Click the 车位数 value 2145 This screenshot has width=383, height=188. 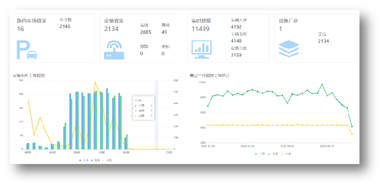click(x=65, y=26)
